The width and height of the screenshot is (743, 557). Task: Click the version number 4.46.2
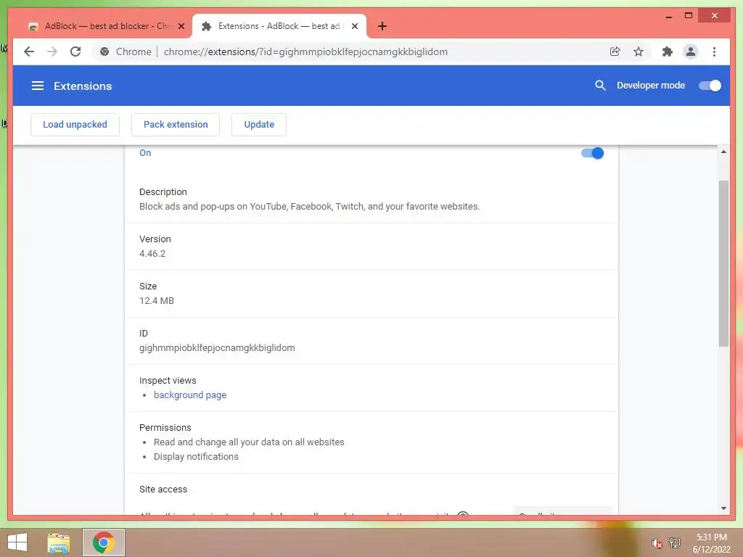tap(152, 253)
